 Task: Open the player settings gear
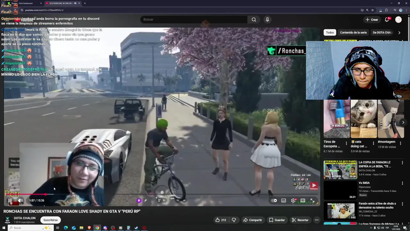click(x=293, y=201)
